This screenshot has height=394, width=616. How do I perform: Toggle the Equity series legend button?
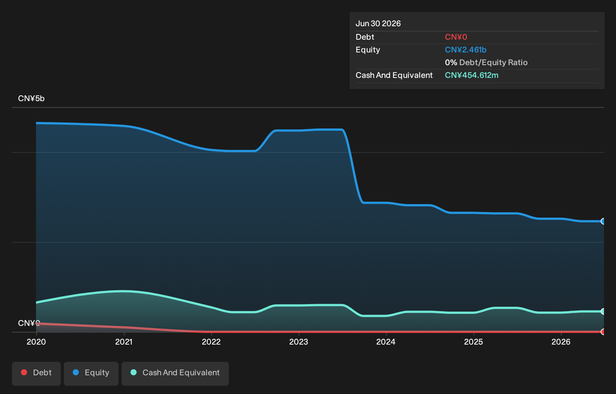[91, 373]
